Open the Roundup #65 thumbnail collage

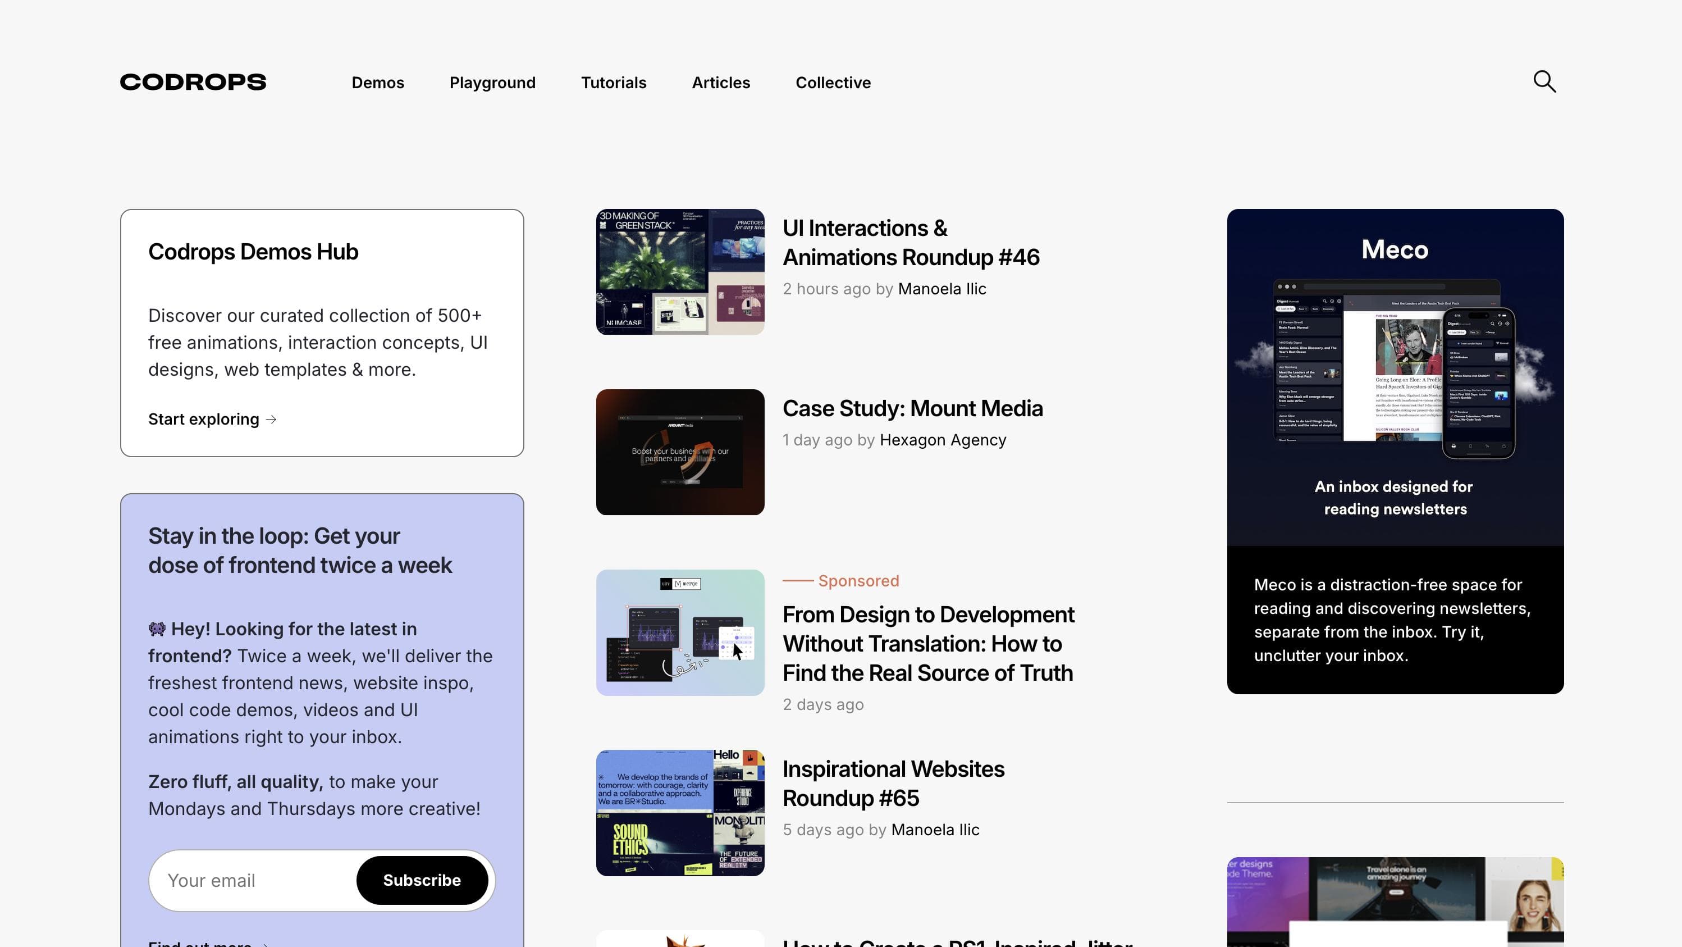pyautogui.click(x=680, y=812)
